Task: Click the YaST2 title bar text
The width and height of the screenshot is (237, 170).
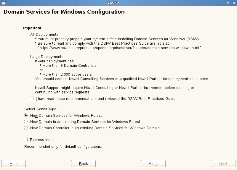Action: tap(113, 3)
